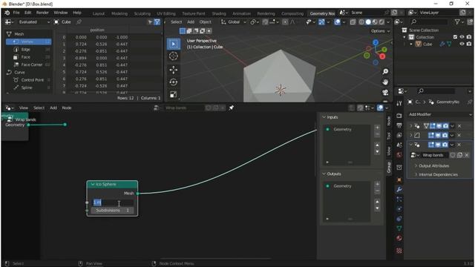Screen dimensions: 475x267
Task: Select the Vertex domain in spreadsheet
Action: click(x=29, y=42)
